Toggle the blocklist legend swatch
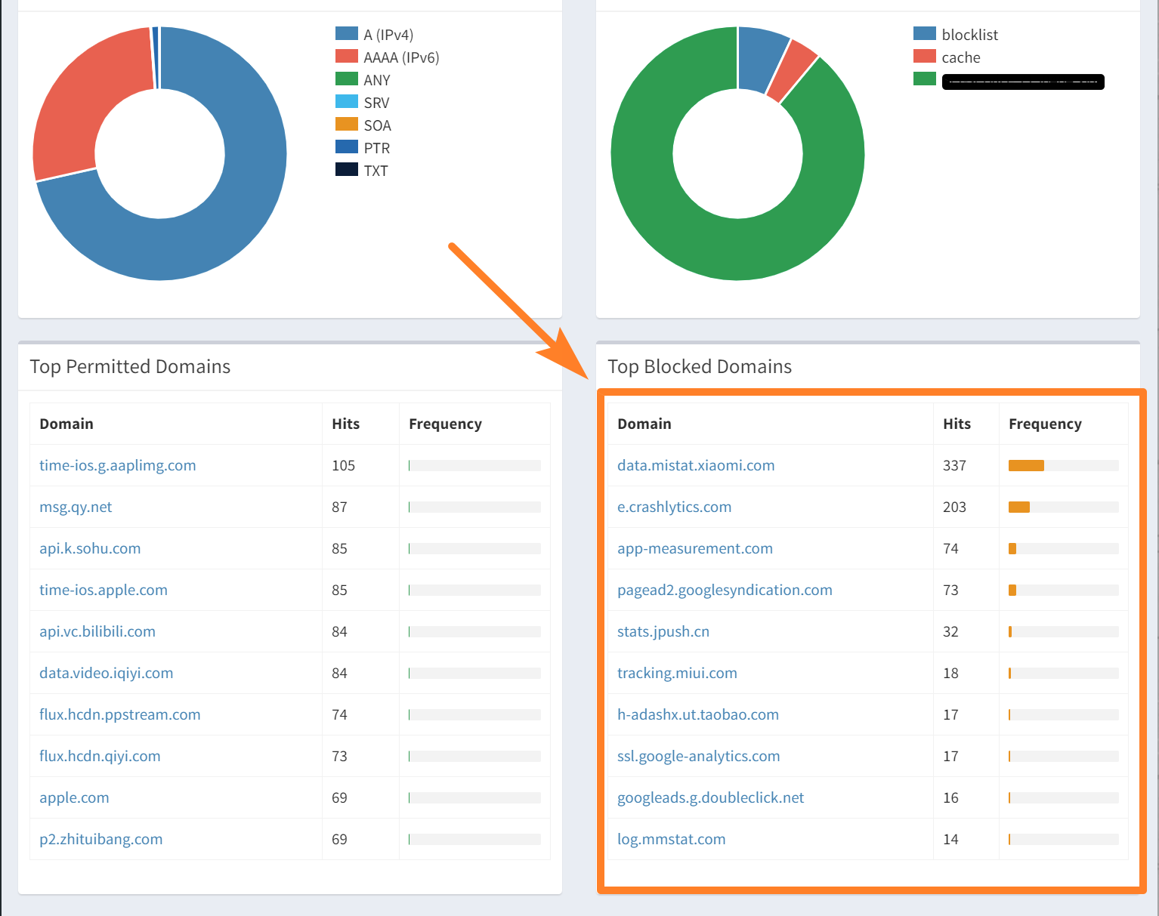This screenshot has height=916, width=1159. 925,33
